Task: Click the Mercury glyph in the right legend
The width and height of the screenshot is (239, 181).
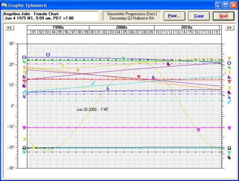Action: click(229, 72)
